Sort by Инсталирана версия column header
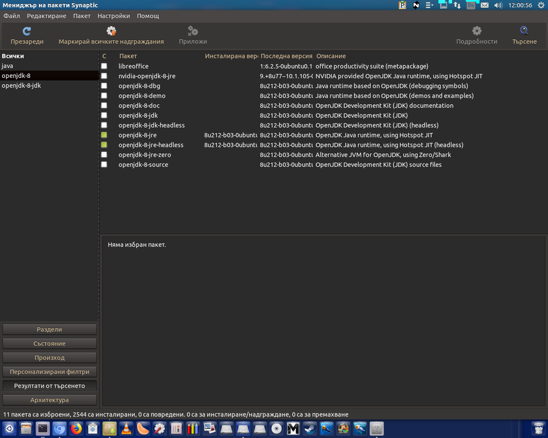The image size is (548, 438). [x=231, y=56]
